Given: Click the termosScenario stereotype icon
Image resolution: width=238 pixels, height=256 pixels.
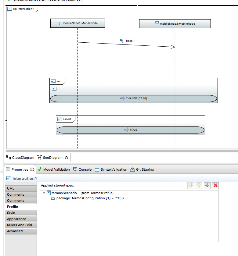Looking at the screenshot, I should (49, 193).
